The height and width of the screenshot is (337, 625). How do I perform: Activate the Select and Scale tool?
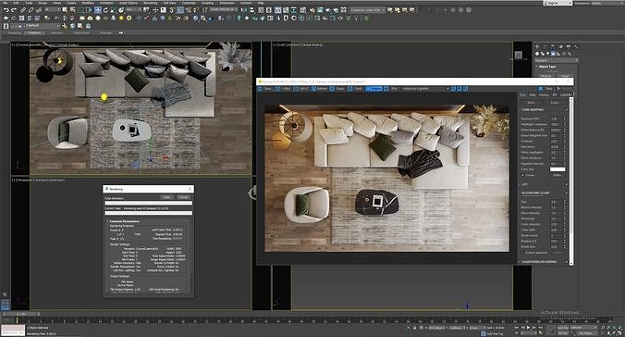click(x=114, y=9)
